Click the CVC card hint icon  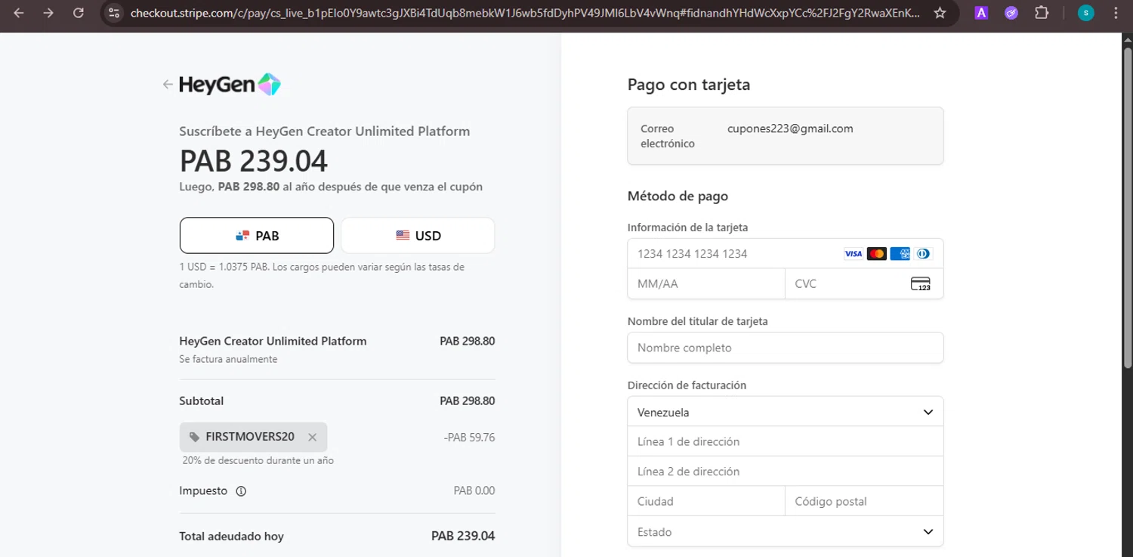921,284
